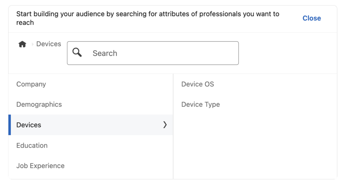Viewport: 345px width, 187px height.
Task: Click the Devices breadcrumb label
Action: (x=49, y=44)
